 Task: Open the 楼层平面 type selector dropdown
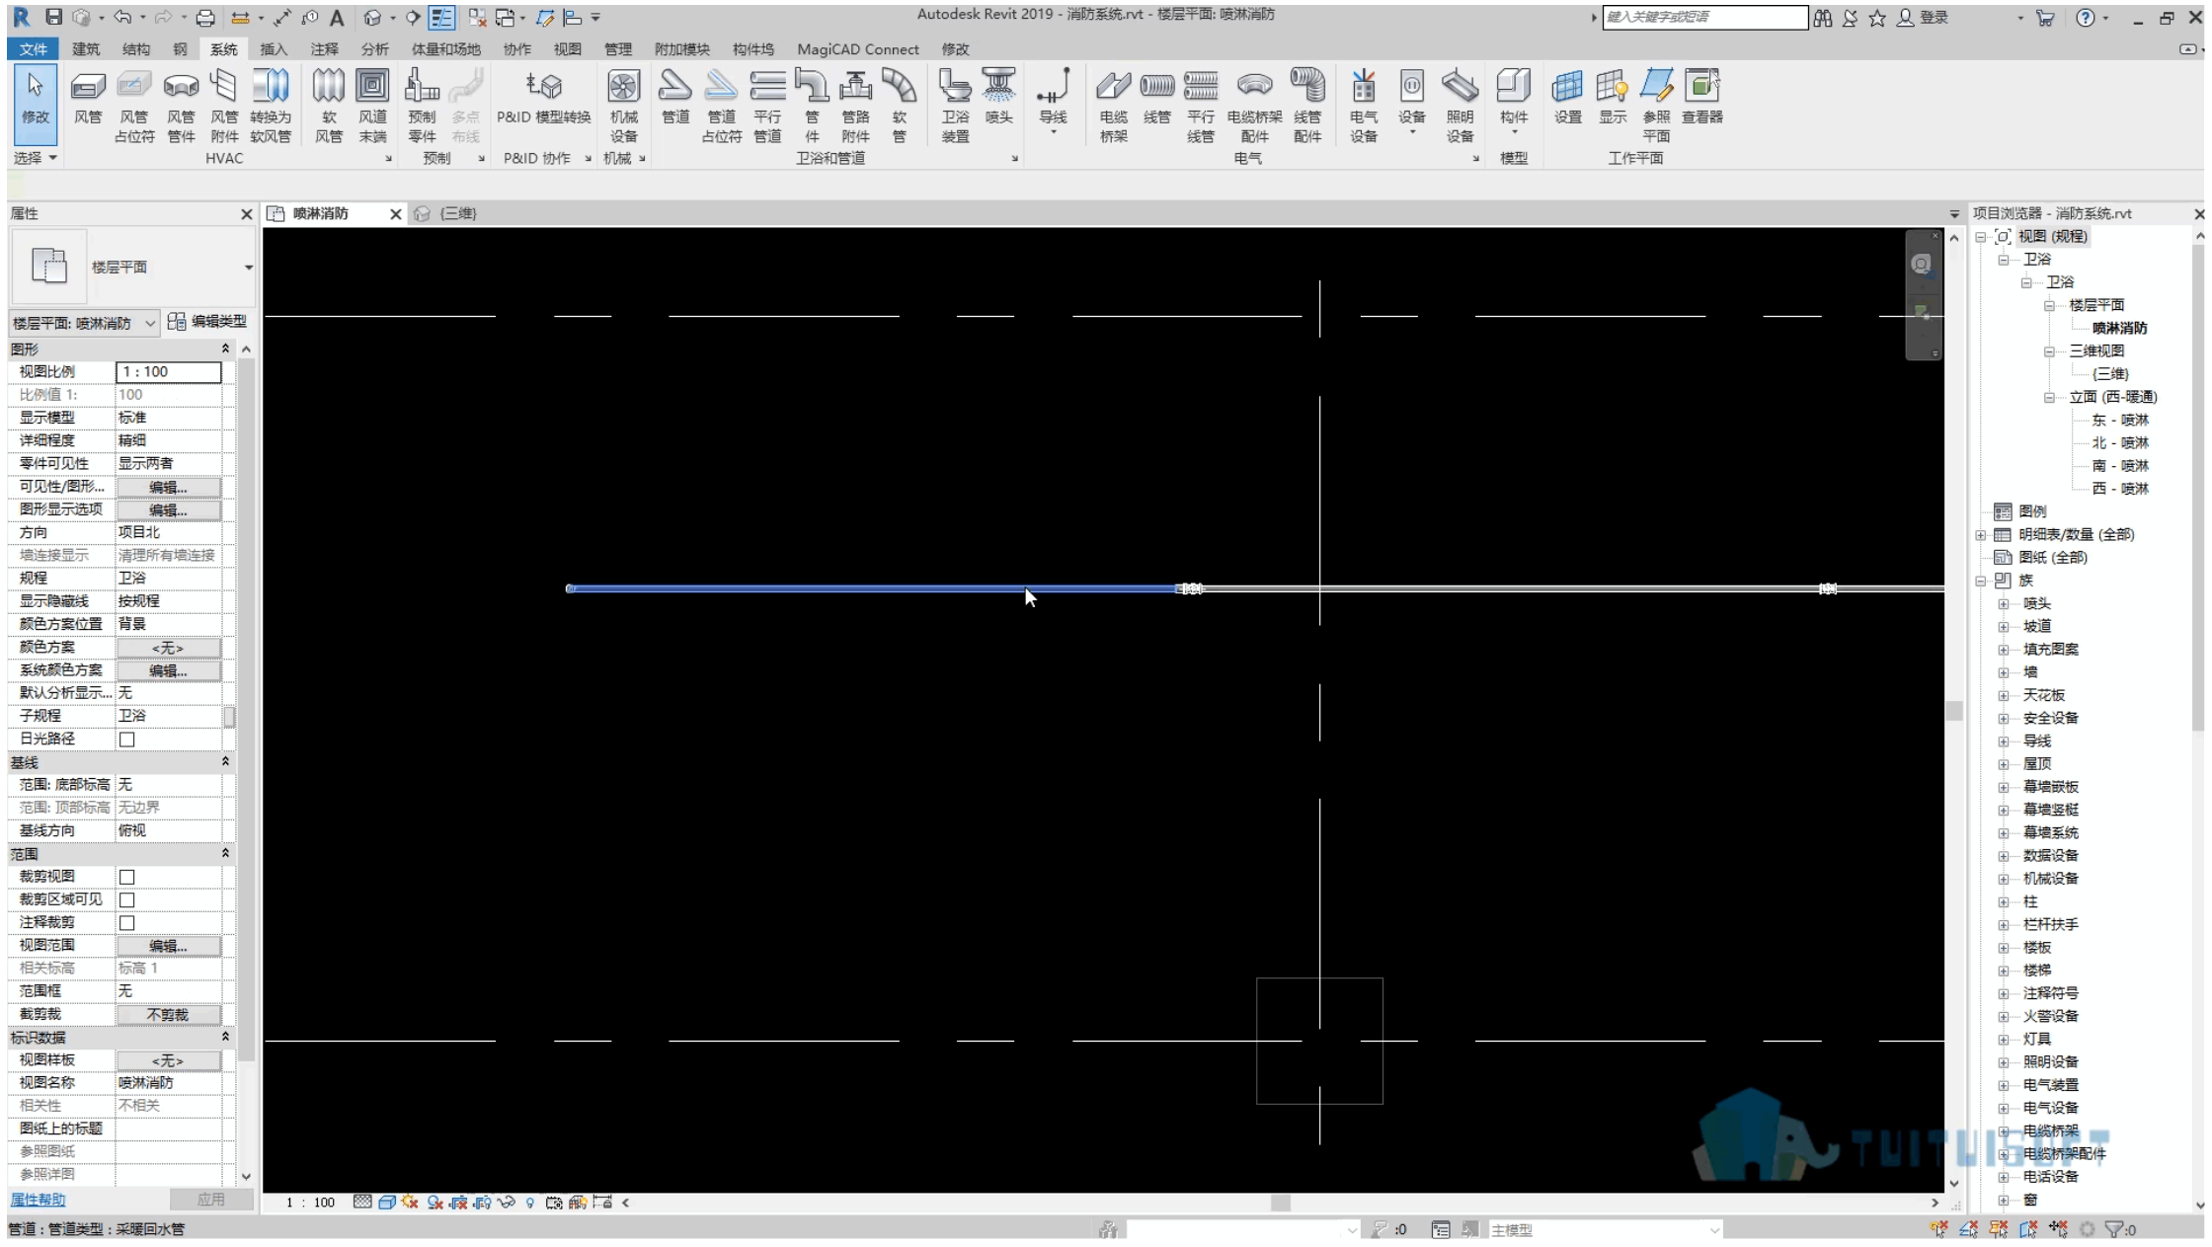pos(248,268)
